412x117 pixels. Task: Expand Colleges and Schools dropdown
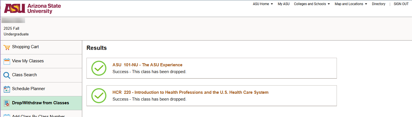coord(312,4)
